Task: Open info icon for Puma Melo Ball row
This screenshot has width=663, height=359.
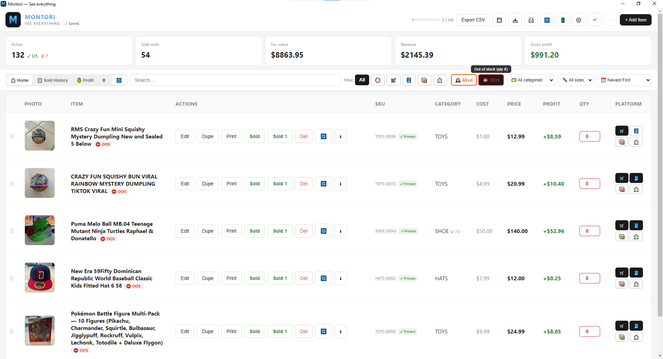Action: pos(340,231)
